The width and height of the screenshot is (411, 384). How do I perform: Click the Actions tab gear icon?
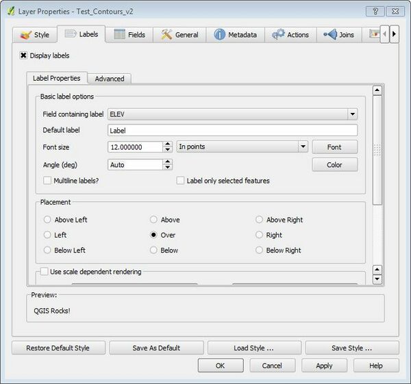coord(278,34)
